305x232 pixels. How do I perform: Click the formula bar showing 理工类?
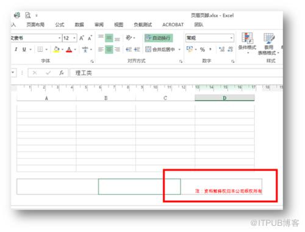[176, 73]
